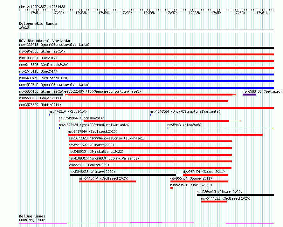Select the small blue nsv476210 marker
This screenshot has height=227, width=283.
[x=49, y=115]
